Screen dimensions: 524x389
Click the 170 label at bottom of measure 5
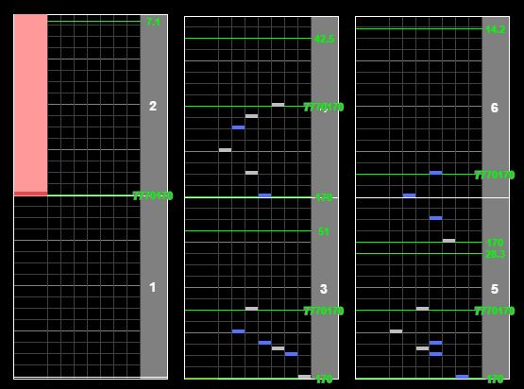495,379
